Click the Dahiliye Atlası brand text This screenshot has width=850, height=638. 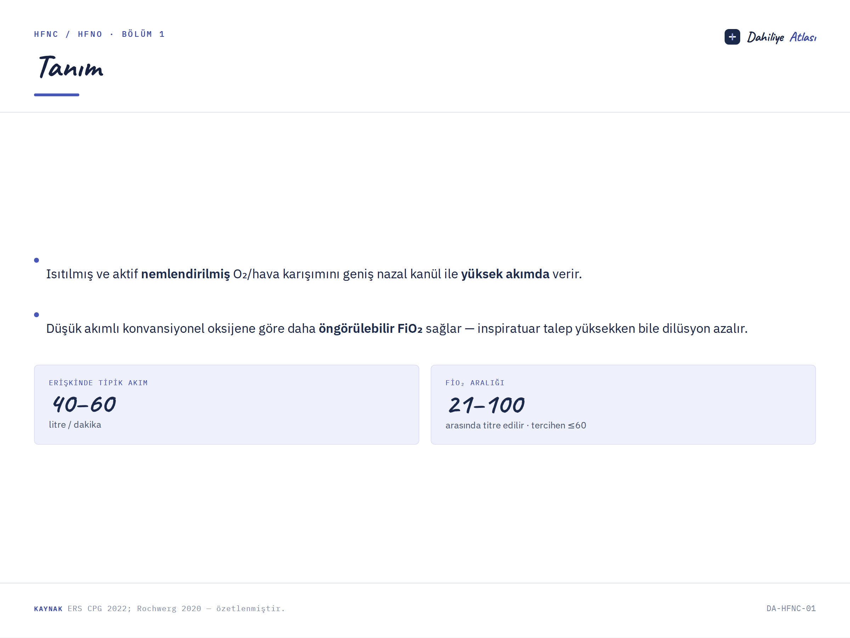tap(781, 37)
